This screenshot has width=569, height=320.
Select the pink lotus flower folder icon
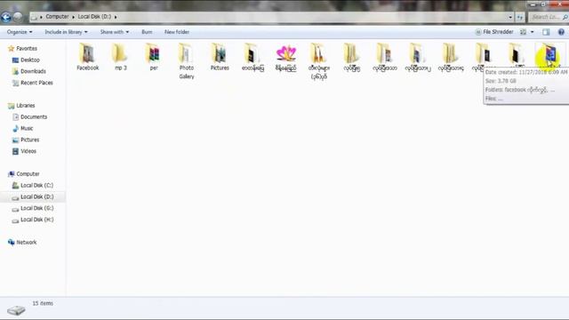pos(286,53)
